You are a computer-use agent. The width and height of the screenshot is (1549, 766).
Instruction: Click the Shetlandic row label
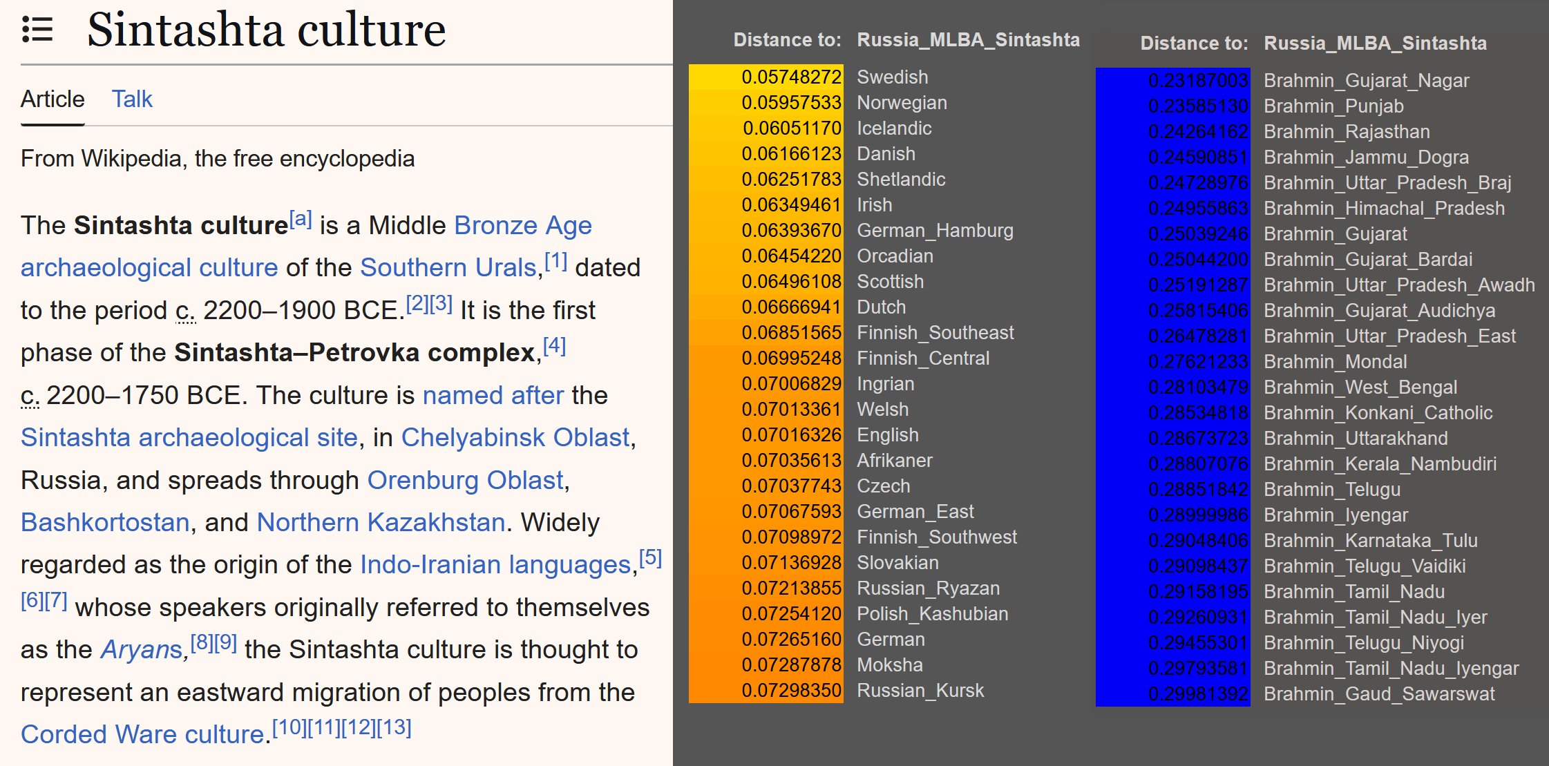tap(901, 180)
